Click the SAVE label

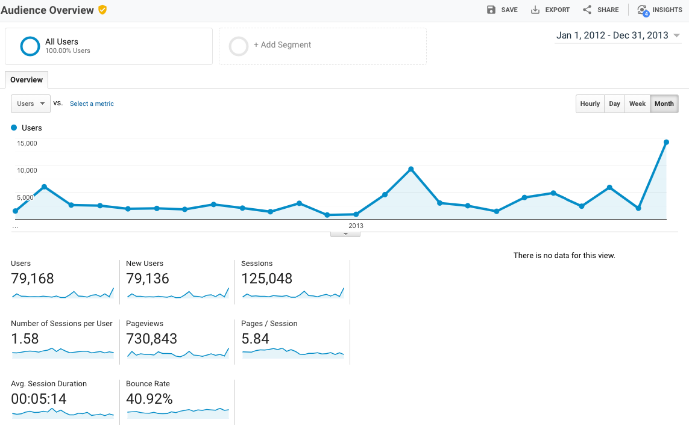click(509, 10)
